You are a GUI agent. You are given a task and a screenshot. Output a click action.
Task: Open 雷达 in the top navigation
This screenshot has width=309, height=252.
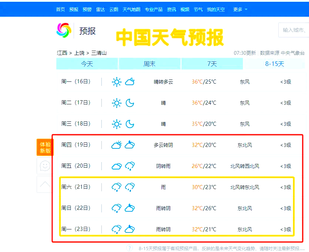[101, 10]
